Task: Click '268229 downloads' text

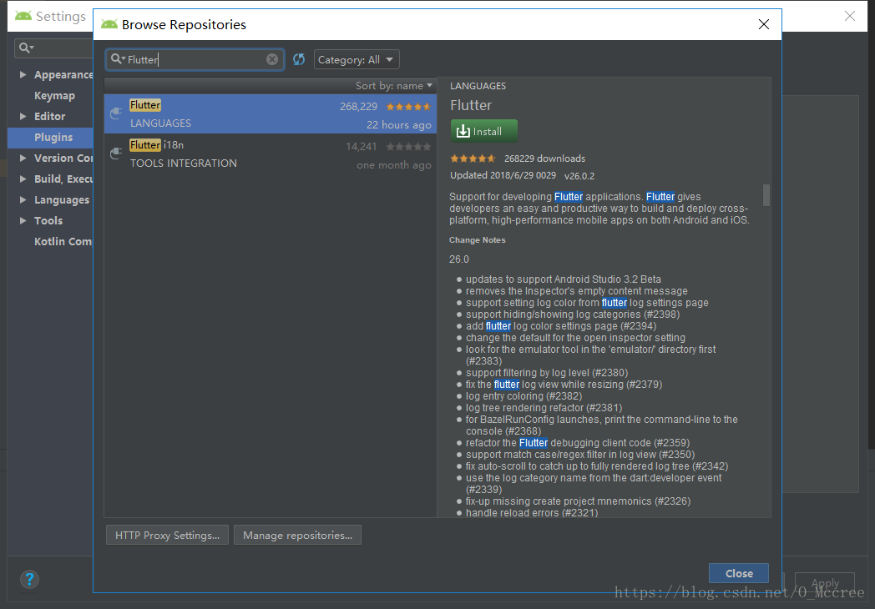Action: (x=544, y=159)
